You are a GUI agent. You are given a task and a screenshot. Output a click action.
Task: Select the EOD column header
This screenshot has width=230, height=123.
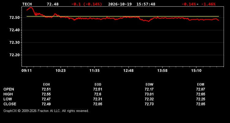point(98,85)
